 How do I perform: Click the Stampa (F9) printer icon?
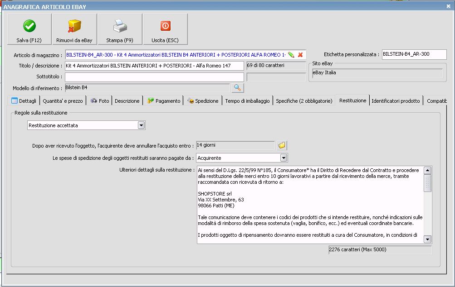(120, 26)
